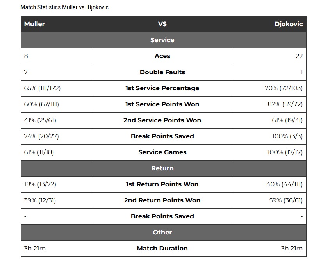The width and height of the screenshot is (321, 263).
Task: Click the 1st Service Percentage label
Action: tap(162, 88)
